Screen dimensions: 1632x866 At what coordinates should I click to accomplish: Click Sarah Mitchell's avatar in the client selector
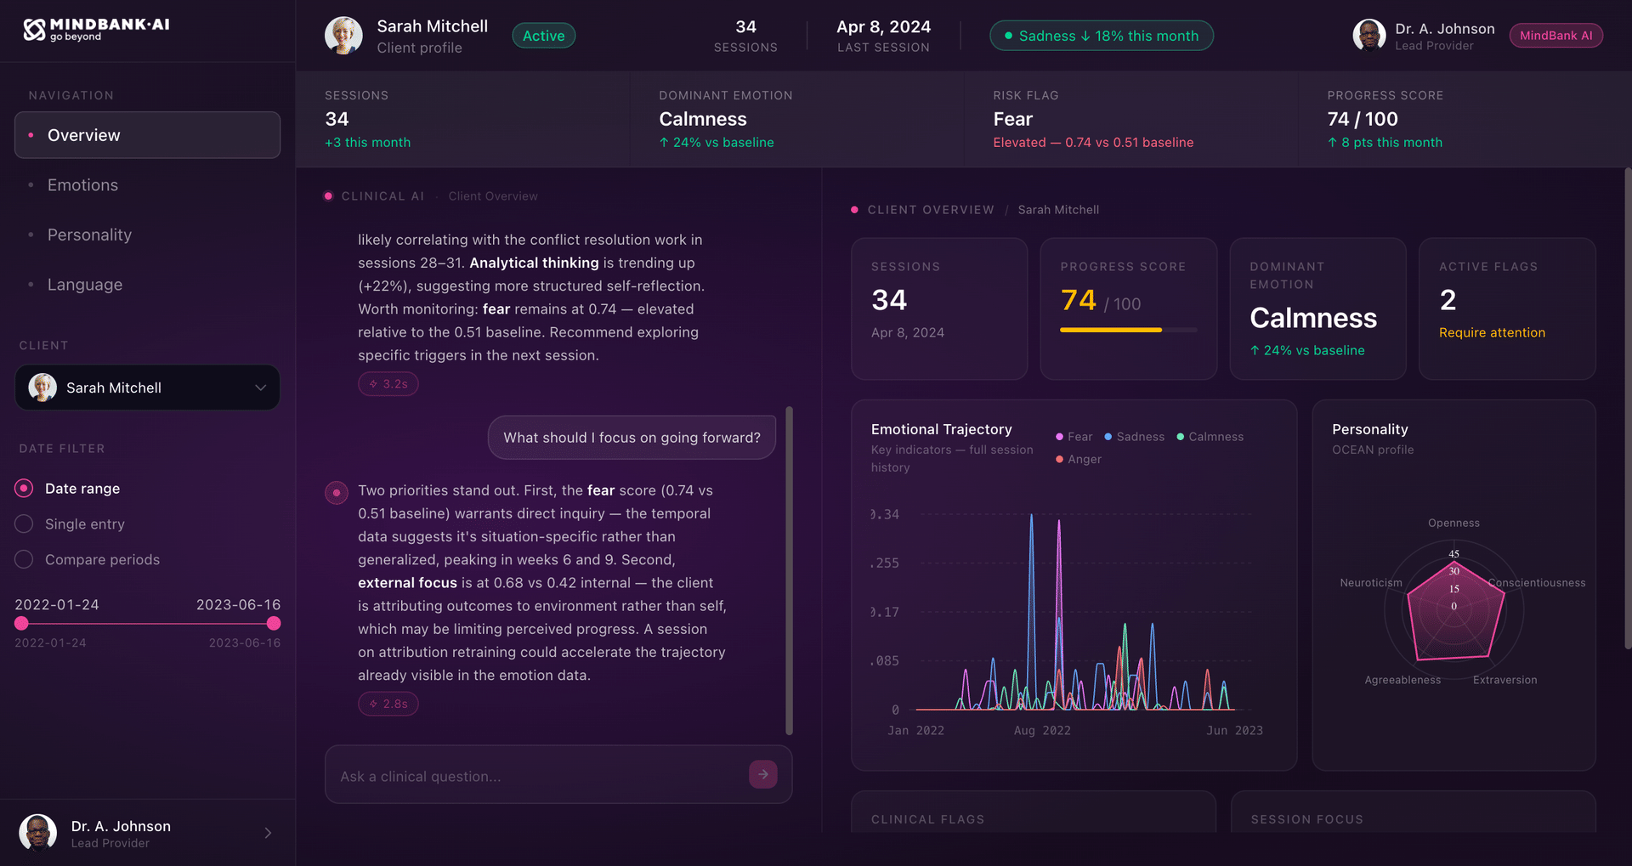tap(41, 388)
